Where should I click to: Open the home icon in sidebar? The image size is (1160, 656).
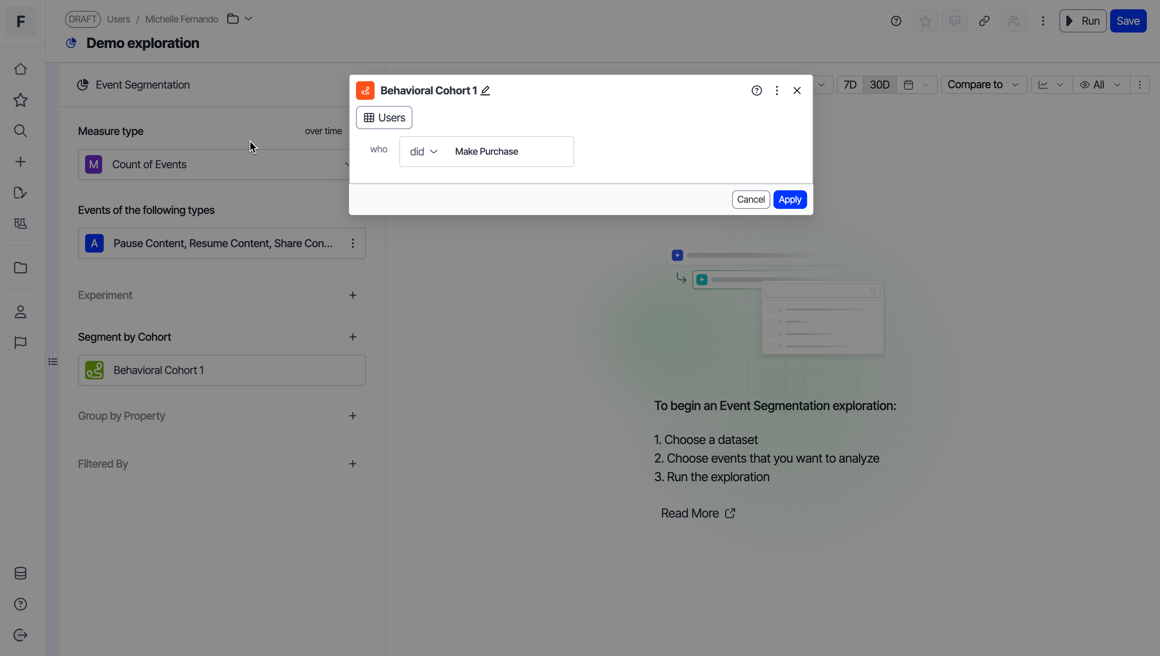pos(20,69)
